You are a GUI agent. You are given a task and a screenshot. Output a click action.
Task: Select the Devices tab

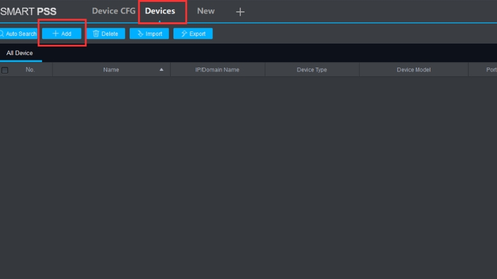(160, 11)
